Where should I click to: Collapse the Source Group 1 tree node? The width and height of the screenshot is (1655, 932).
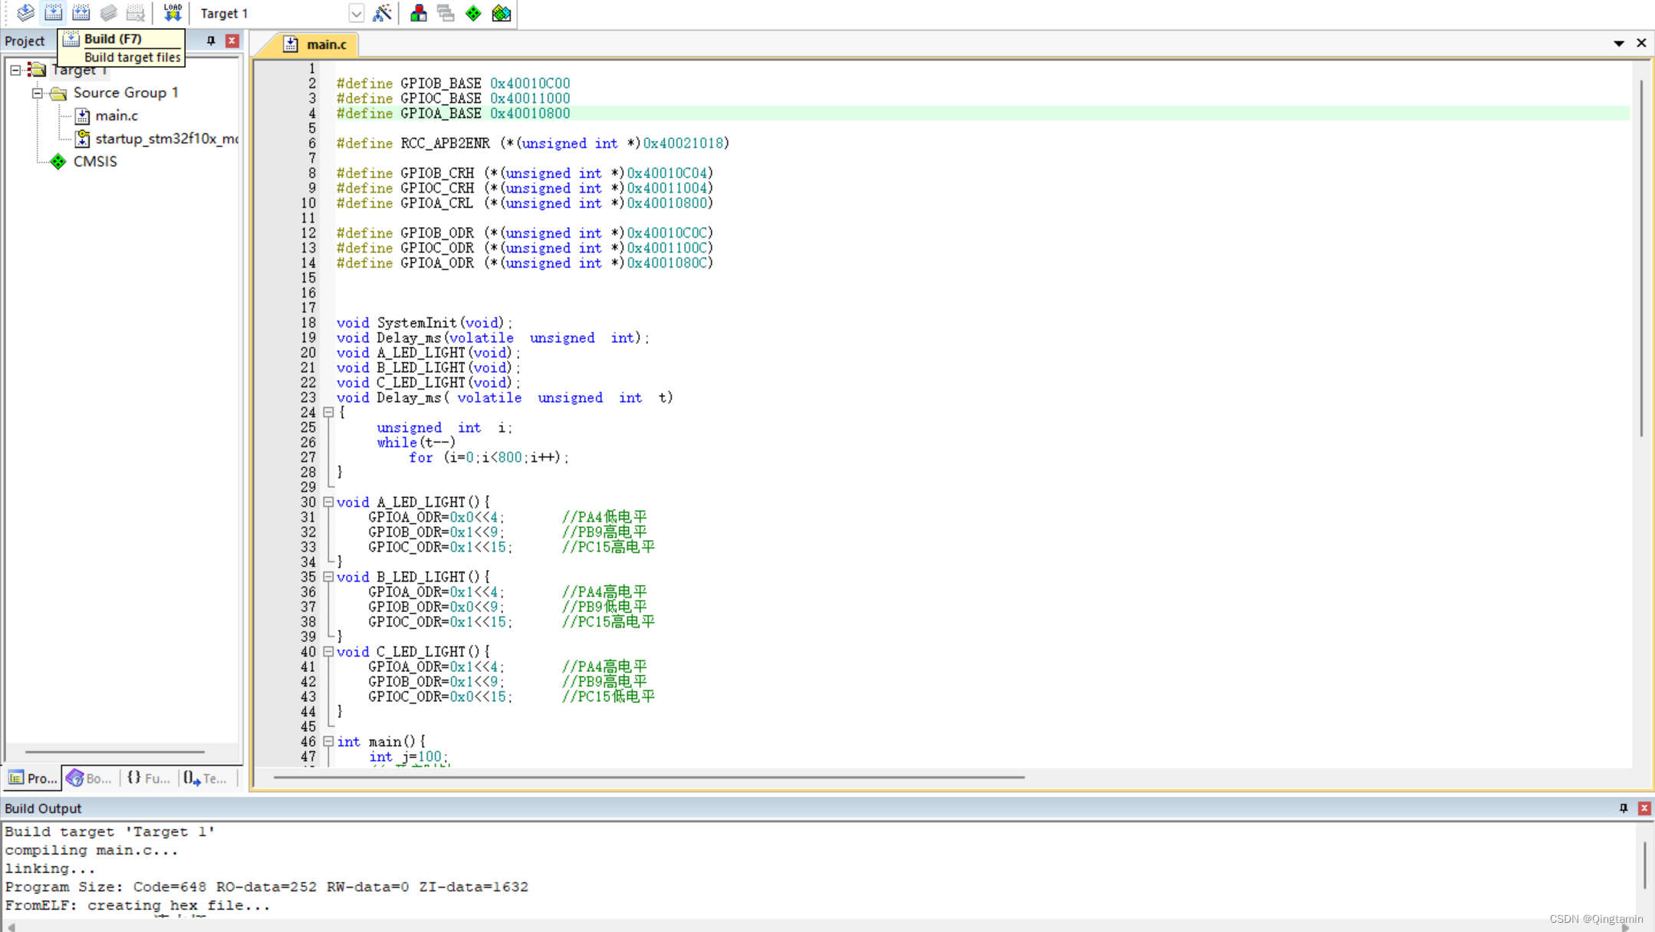[x=37, y=93]
